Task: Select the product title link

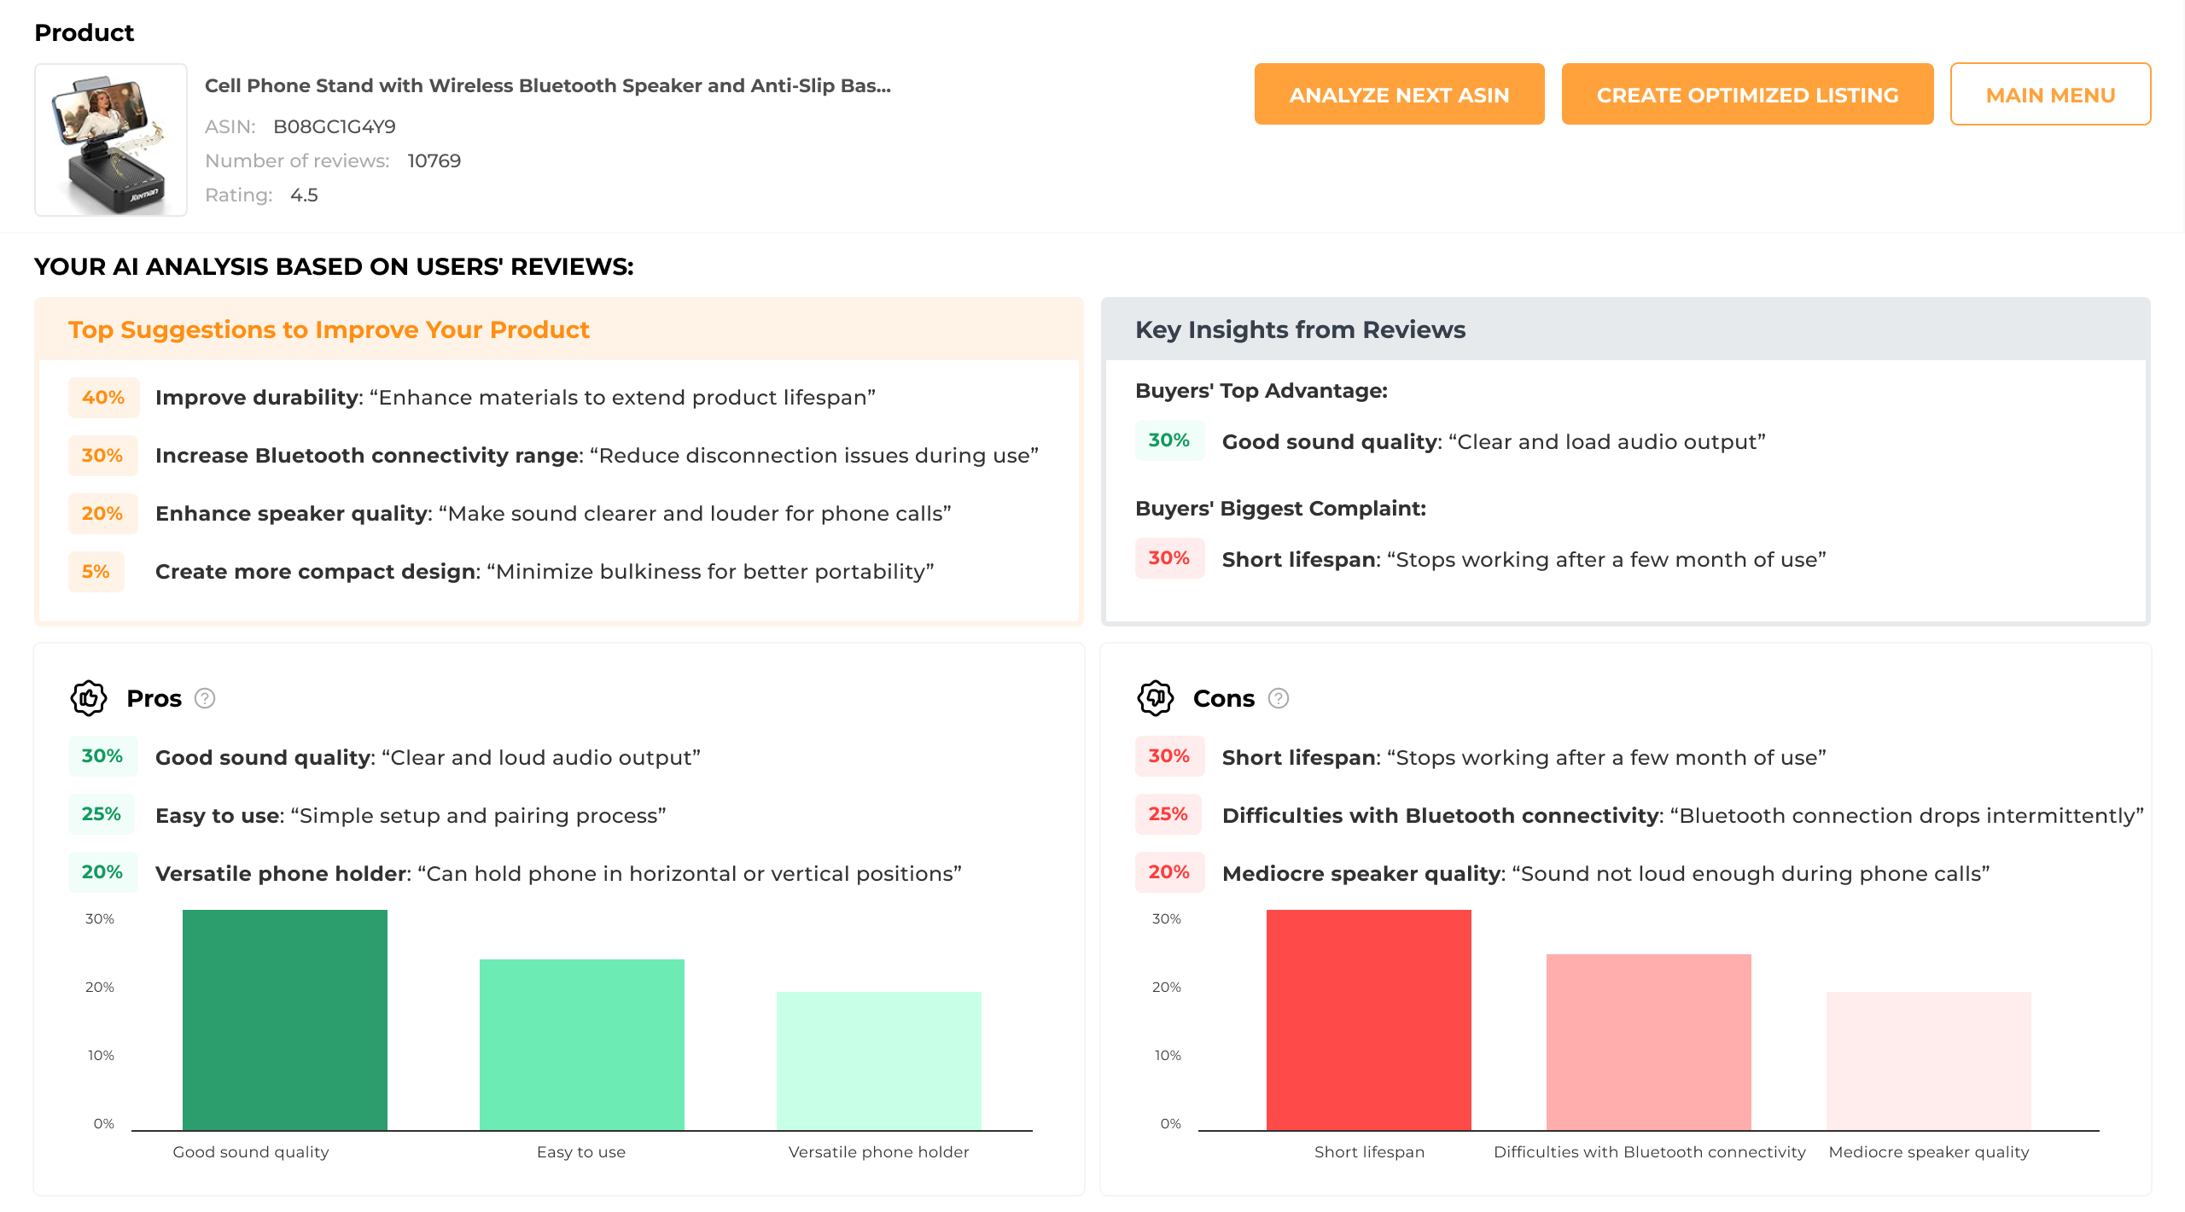Action: pyautogui.click(x=548, y=85)
